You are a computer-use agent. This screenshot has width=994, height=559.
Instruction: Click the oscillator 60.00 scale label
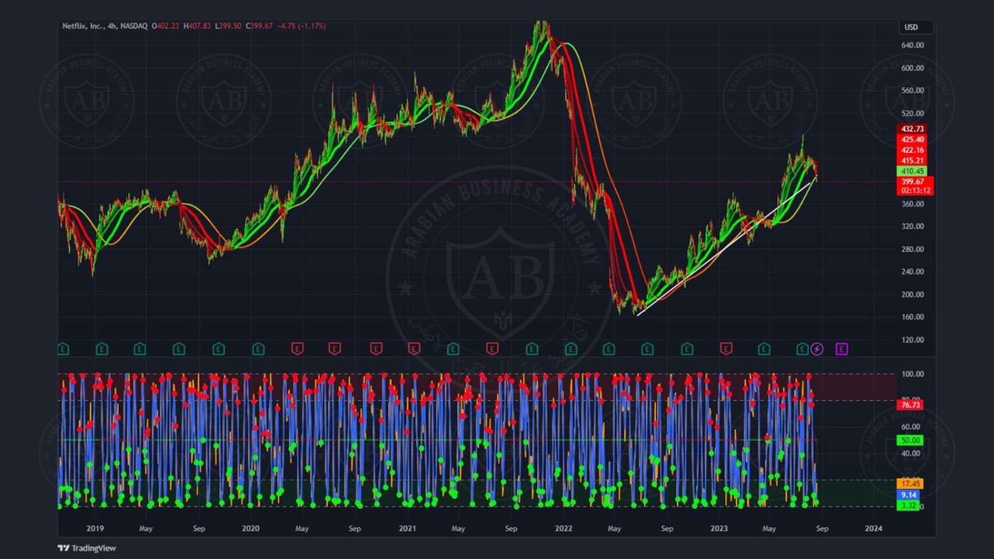coord(911,427)
